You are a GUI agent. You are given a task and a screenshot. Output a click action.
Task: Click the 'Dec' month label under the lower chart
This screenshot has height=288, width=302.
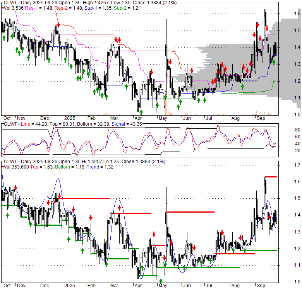coord(45,286)
